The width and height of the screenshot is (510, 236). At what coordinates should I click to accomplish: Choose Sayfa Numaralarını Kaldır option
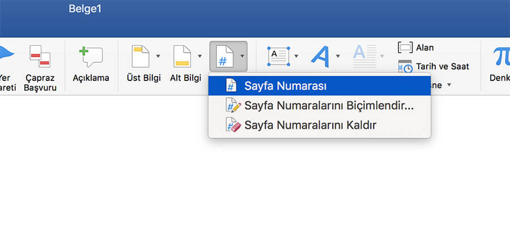click(320, 125)
